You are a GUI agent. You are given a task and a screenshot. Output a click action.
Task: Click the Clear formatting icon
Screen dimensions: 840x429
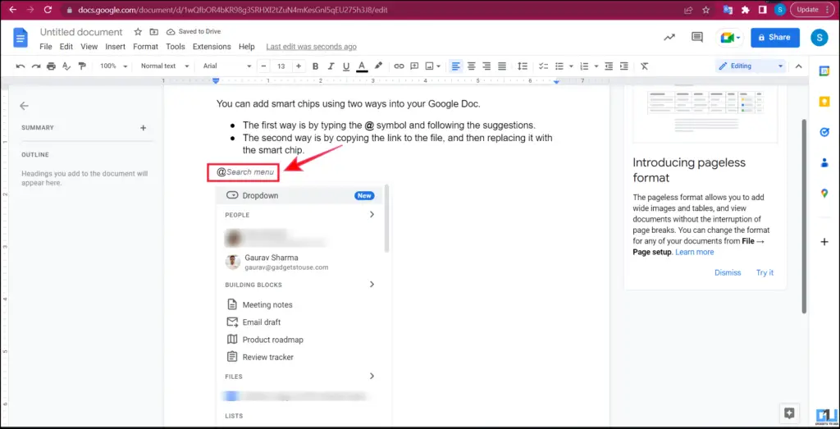[645, 66]
